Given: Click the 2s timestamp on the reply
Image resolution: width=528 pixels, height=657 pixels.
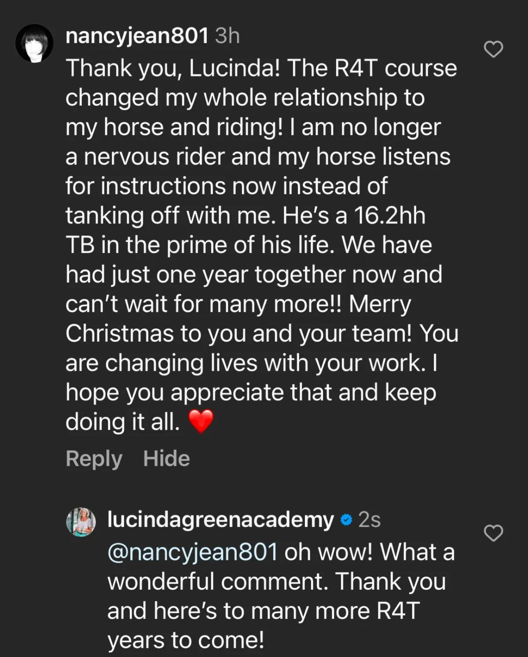Looking at the screenshot, I should tap(369, 520).
